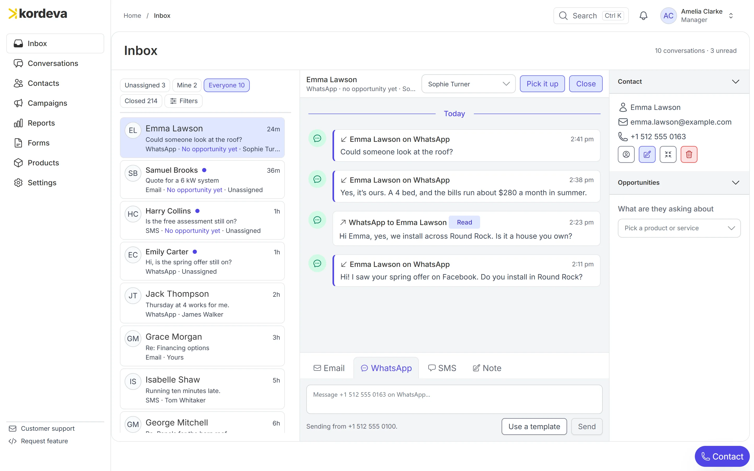
Task: Open Products in the sidebar
Action: tap(55, 162)
